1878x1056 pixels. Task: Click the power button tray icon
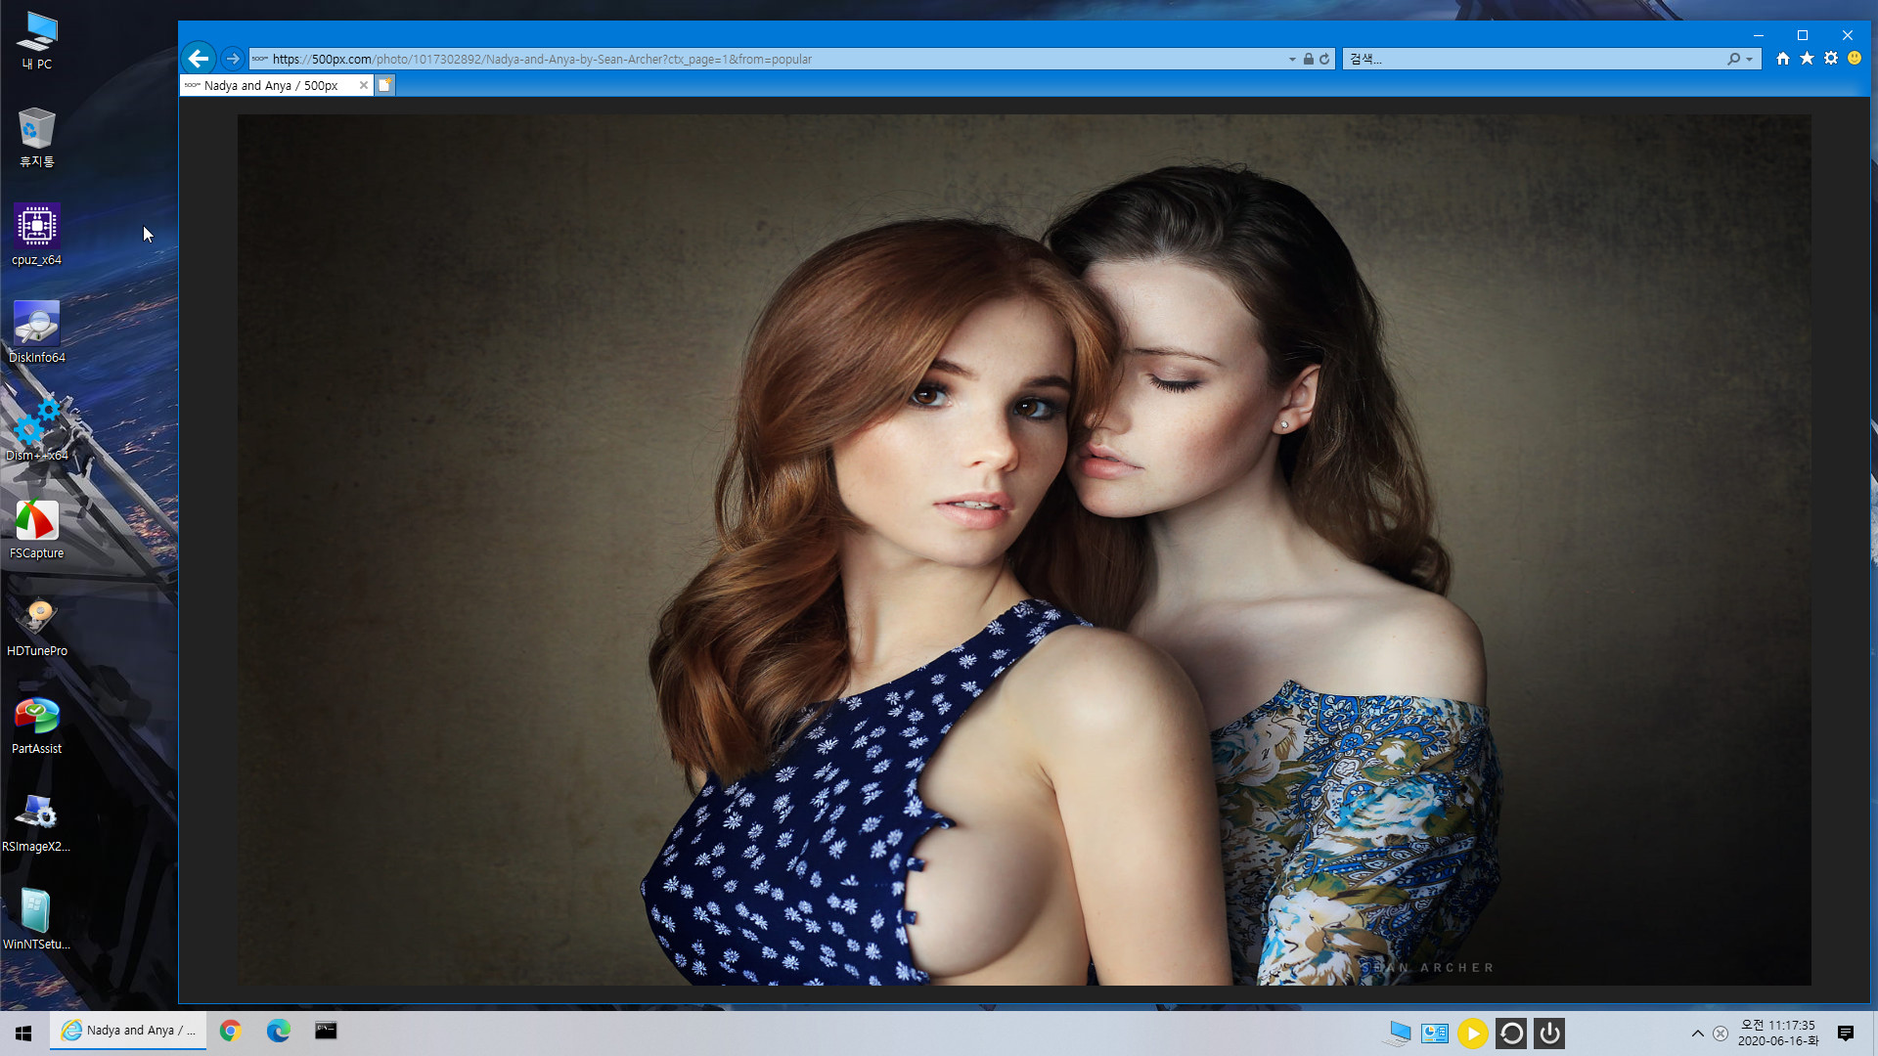[1549, 1034]
